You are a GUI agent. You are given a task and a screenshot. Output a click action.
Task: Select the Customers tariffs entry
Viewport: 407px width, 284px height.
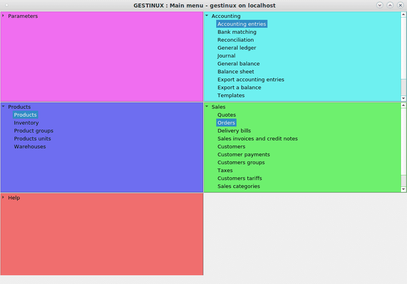click(x=240, y=178)
